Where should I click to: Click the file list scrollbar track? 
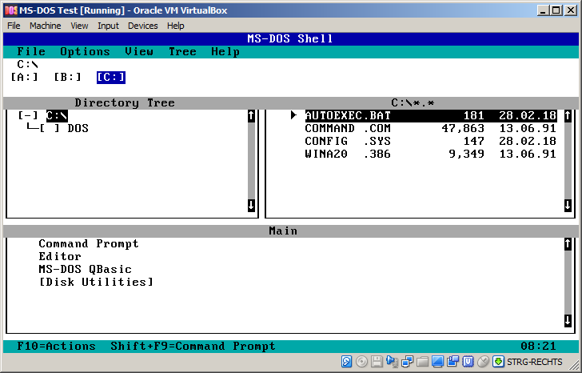click(x=568, y=161)
